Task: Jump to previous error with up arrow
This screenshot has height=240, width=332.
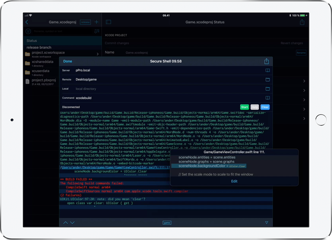Action: pos(65,223)
